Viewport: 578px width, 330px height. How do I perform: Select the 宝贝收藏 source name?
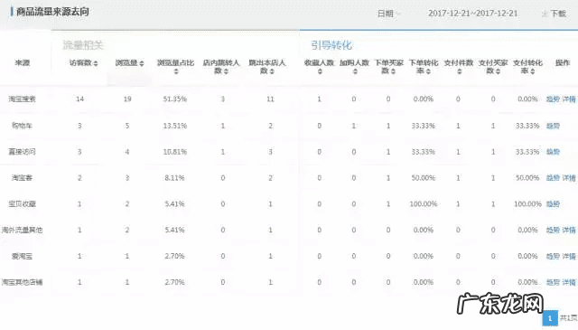(22, 203)
